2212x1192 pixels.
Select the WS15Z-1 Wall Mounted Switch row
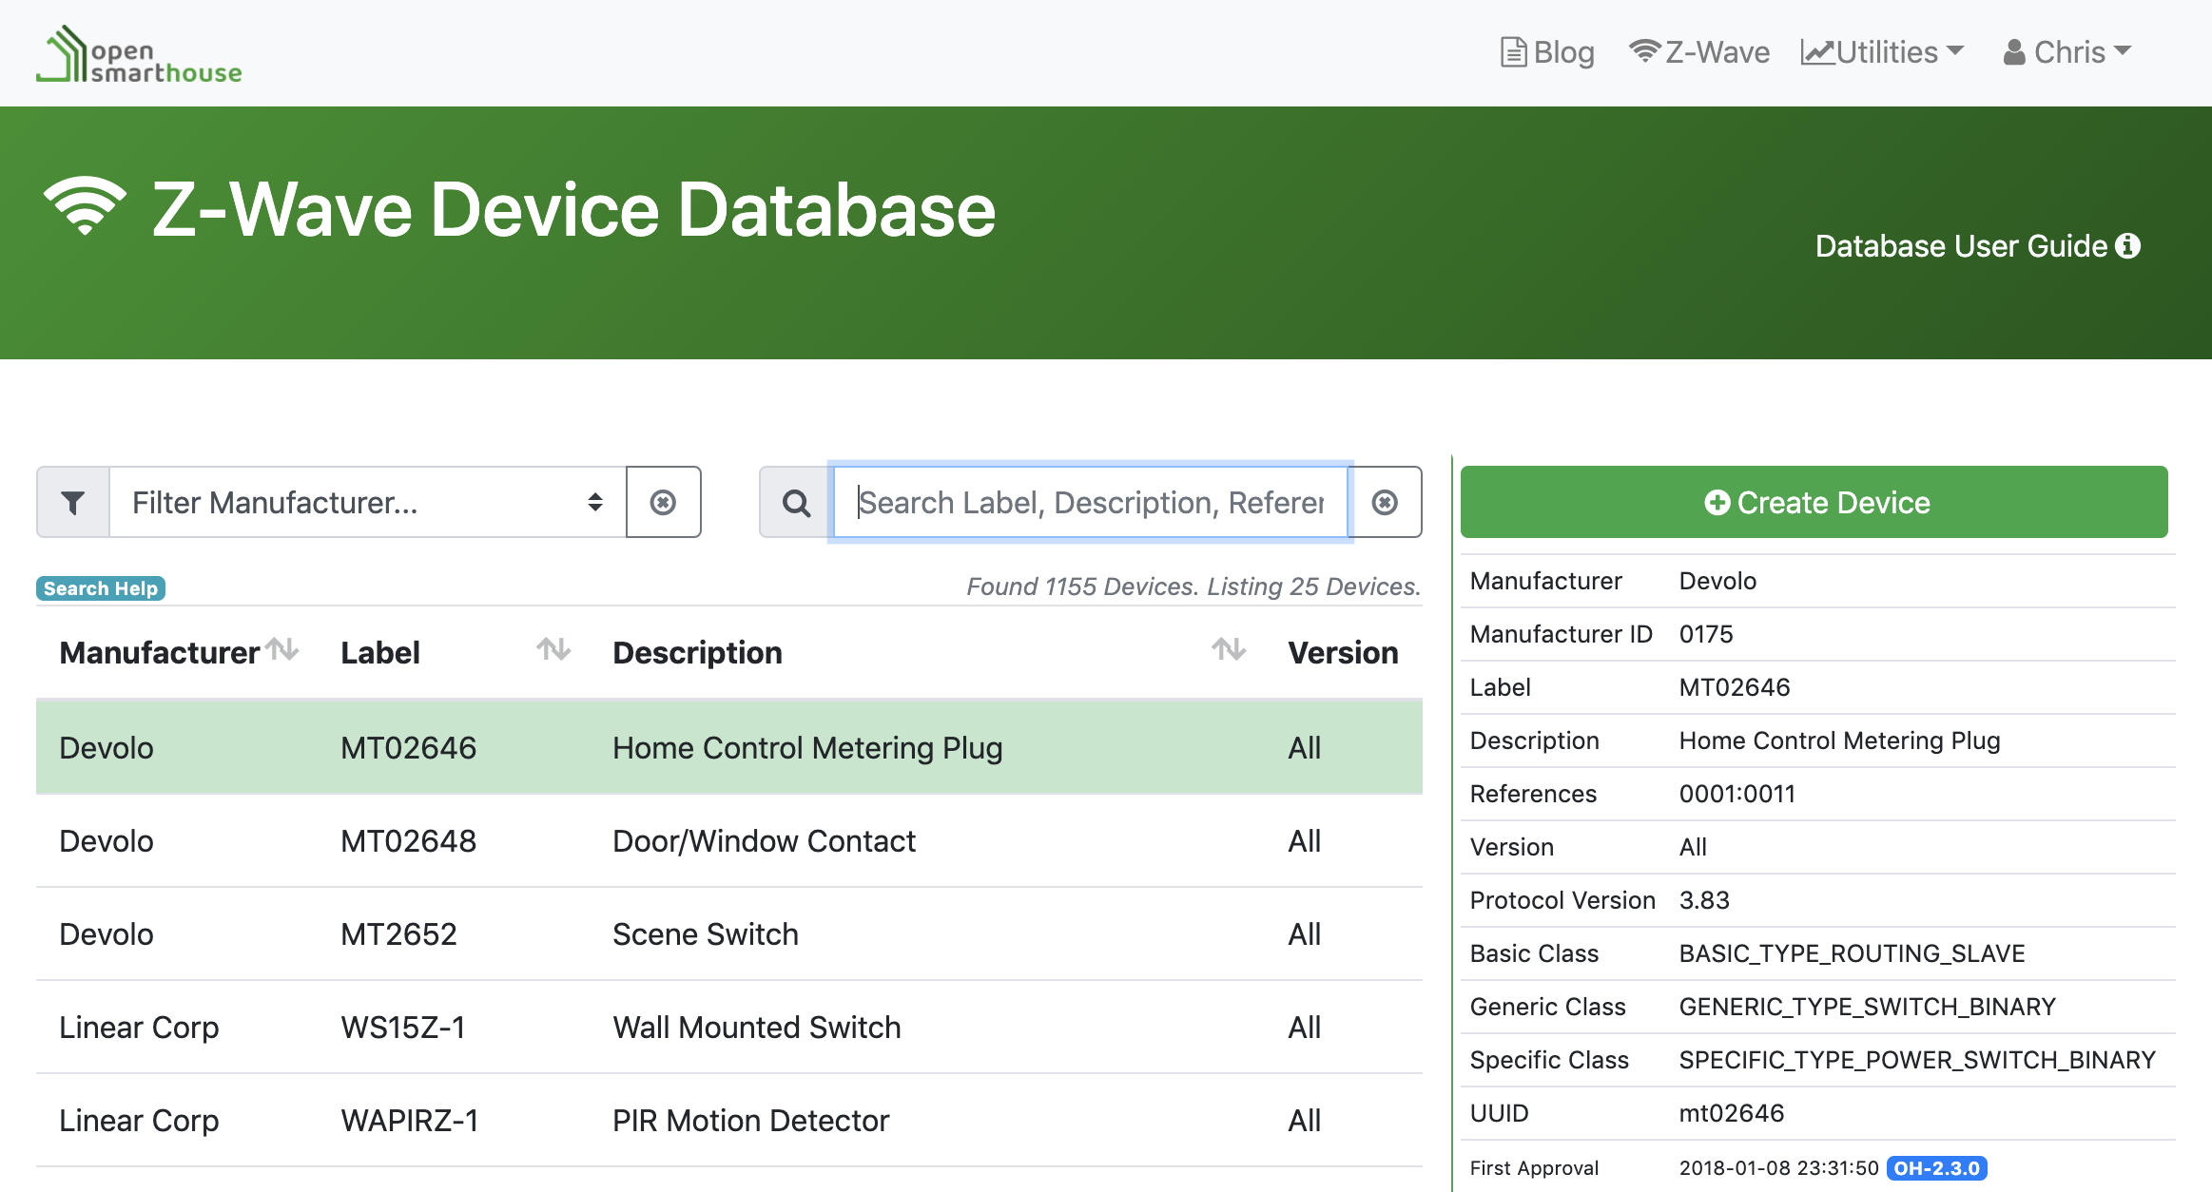point(729,1028)
